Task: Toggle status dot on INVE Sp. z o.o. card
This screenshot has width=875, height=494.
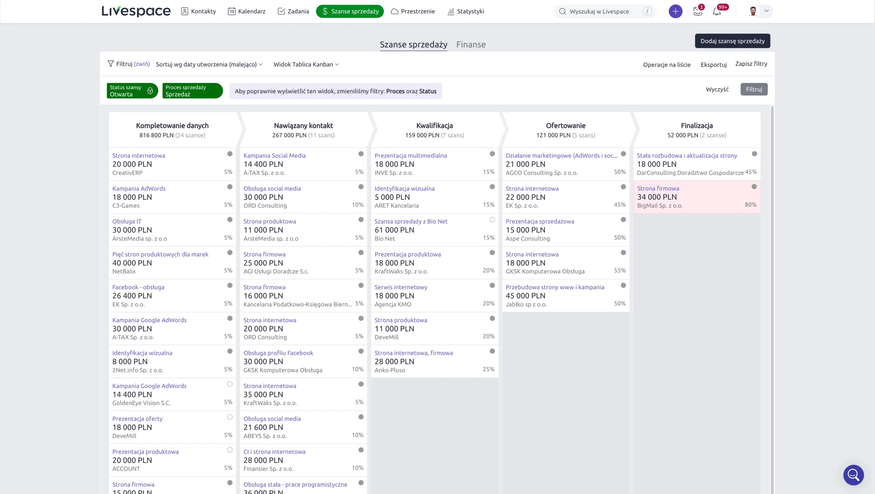Action: [x=492, y=154]
